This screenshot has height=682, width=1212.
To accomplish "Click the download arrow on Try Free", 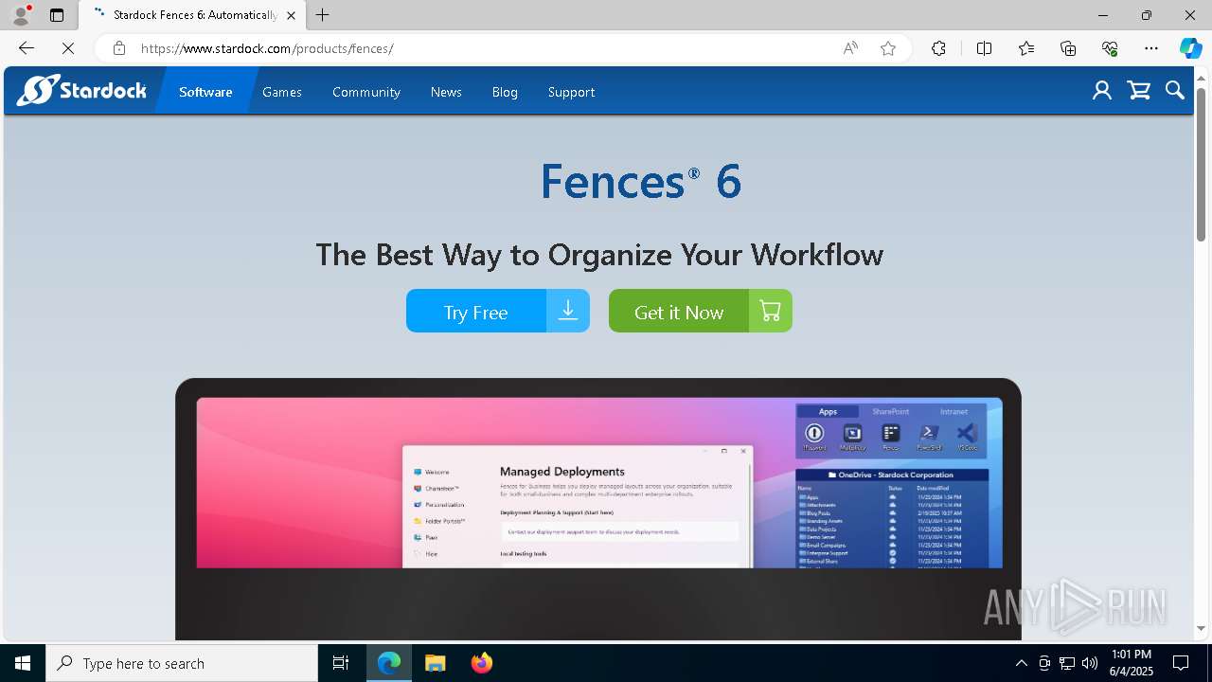I will click(568, 311).
